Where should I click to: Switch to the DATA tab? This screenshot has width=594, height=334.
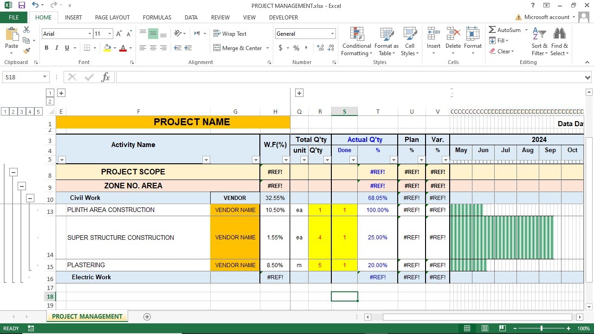coord(191,18)
